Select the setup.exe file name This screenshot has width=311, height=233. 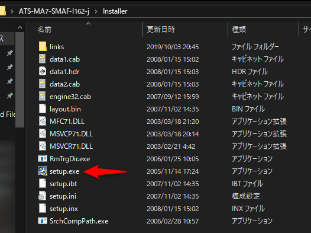pyautogui.click(x=64, y=171)
